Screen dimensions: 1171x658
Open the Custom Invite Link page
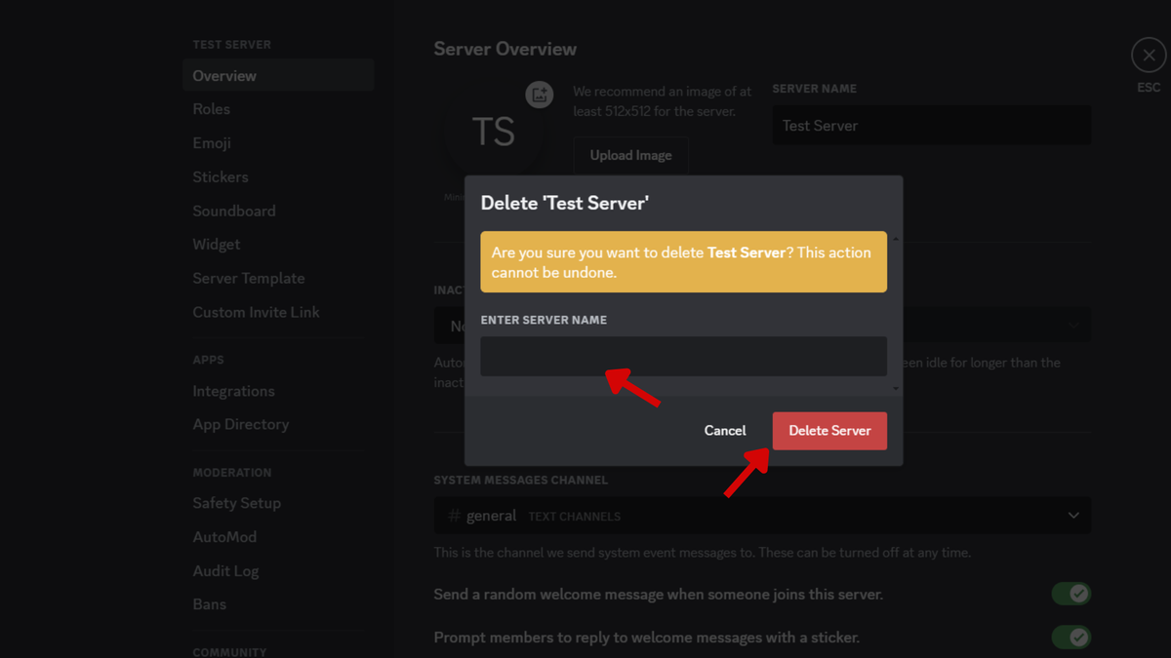point(256,312)
